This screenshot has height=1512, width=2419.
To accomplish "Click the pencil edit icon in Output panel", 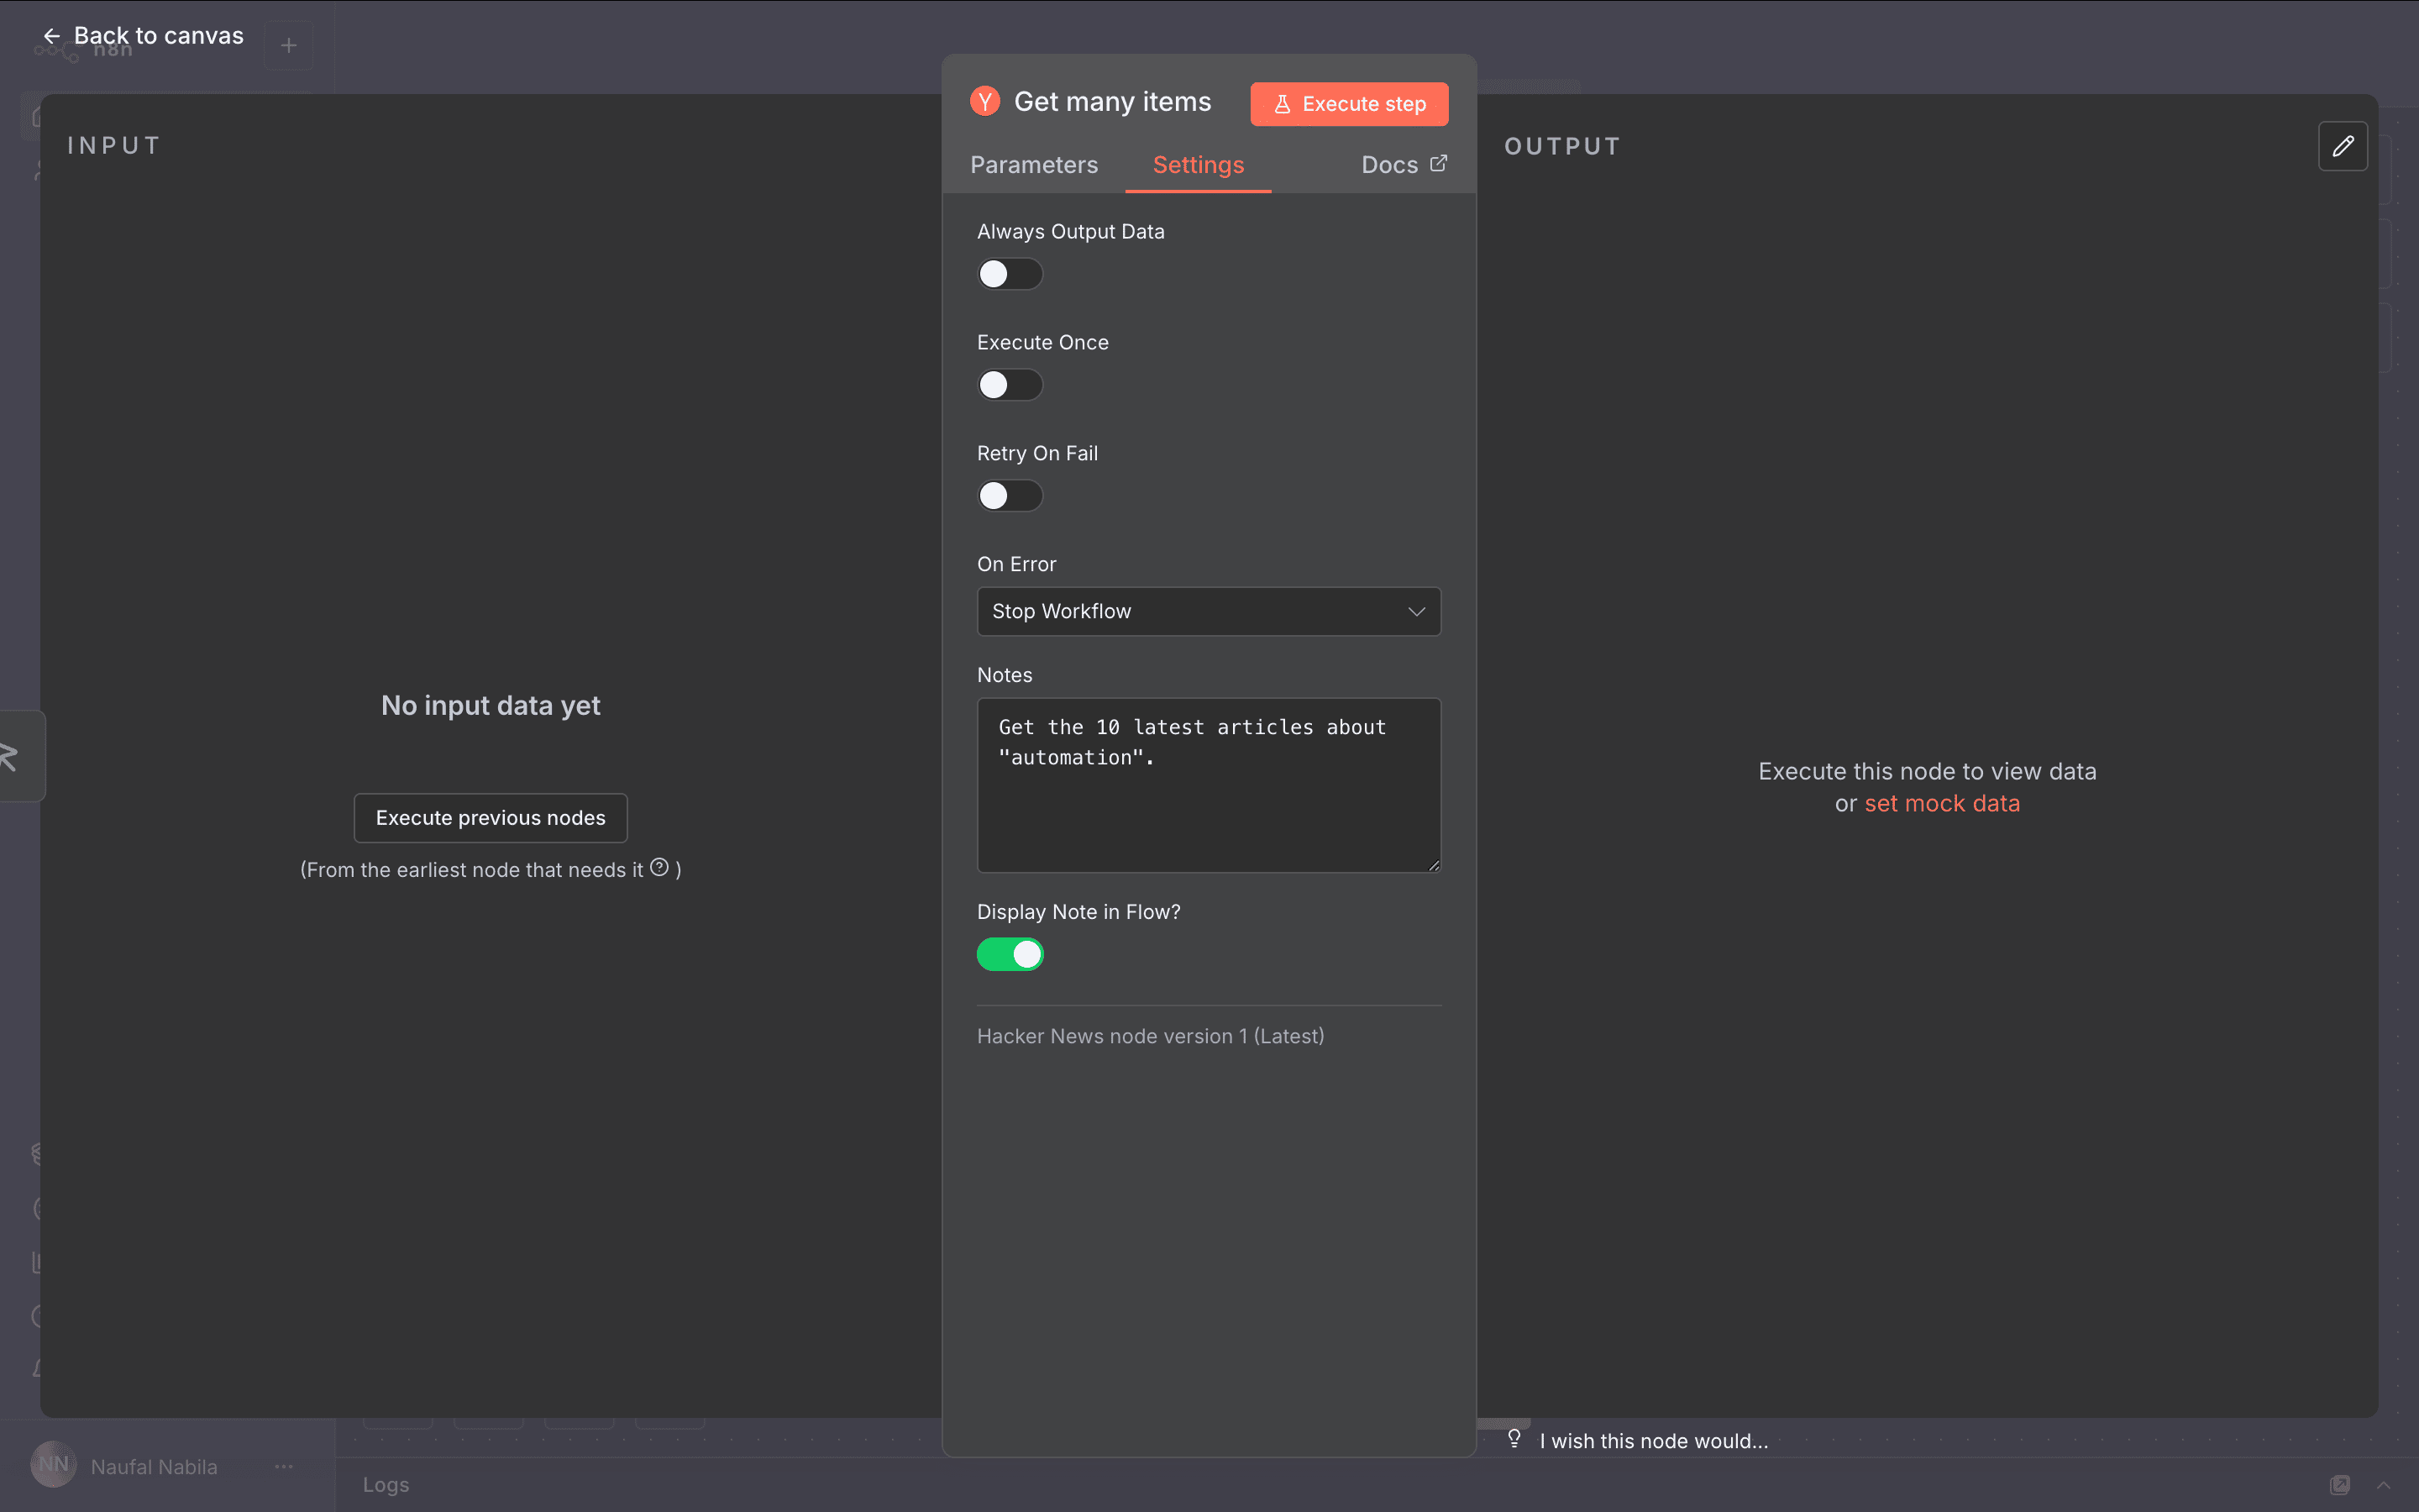I will [x=2343, y=147].
